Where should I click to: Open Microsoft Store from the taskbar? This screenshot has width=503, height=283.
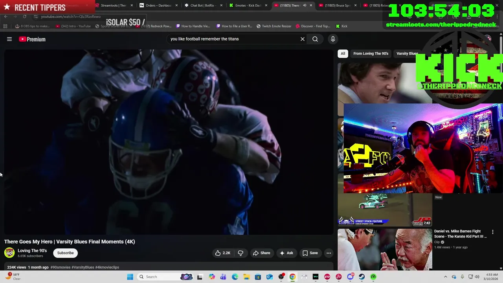258,277
